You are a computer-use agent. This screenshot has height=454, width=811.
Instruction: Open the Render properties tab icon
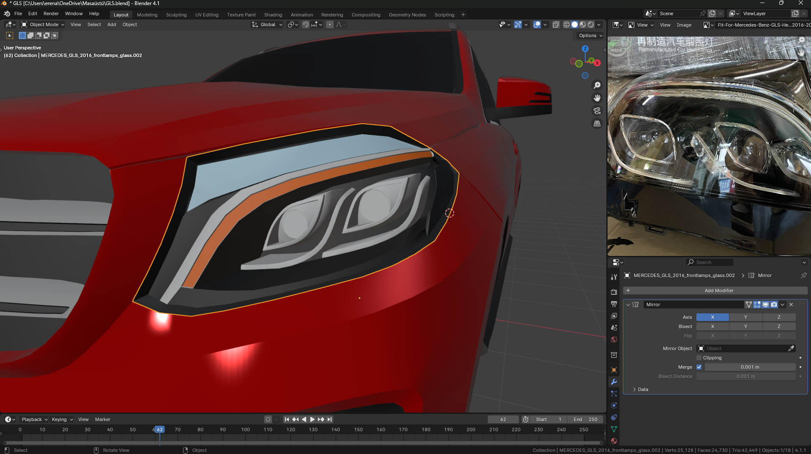tap(614, 292)
